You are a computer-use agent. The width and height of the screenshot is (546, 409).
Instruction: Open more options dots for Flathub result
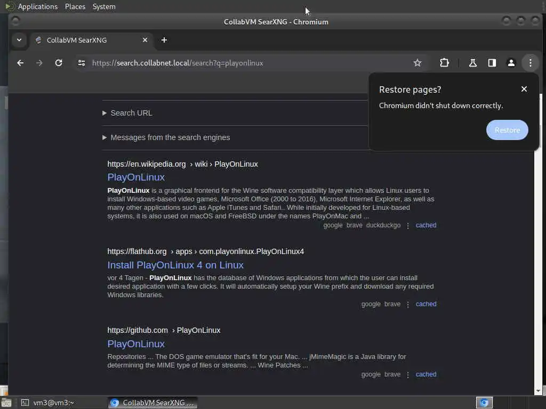click(x=408, y=304)
